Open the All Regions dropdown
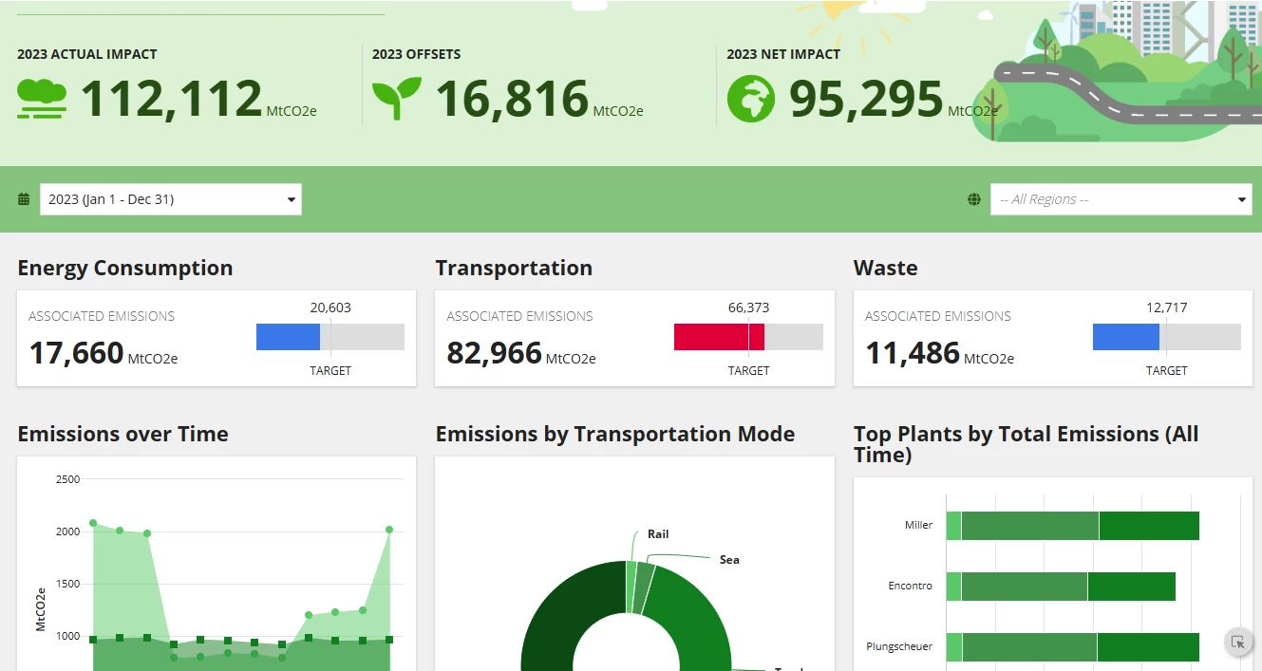Screen dimensions: 1262x671 (1121, 199)
